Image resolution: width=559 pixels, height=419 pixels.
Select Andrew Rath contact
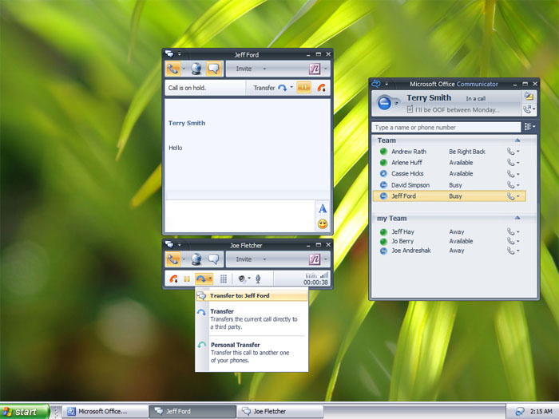coord(449,152)
